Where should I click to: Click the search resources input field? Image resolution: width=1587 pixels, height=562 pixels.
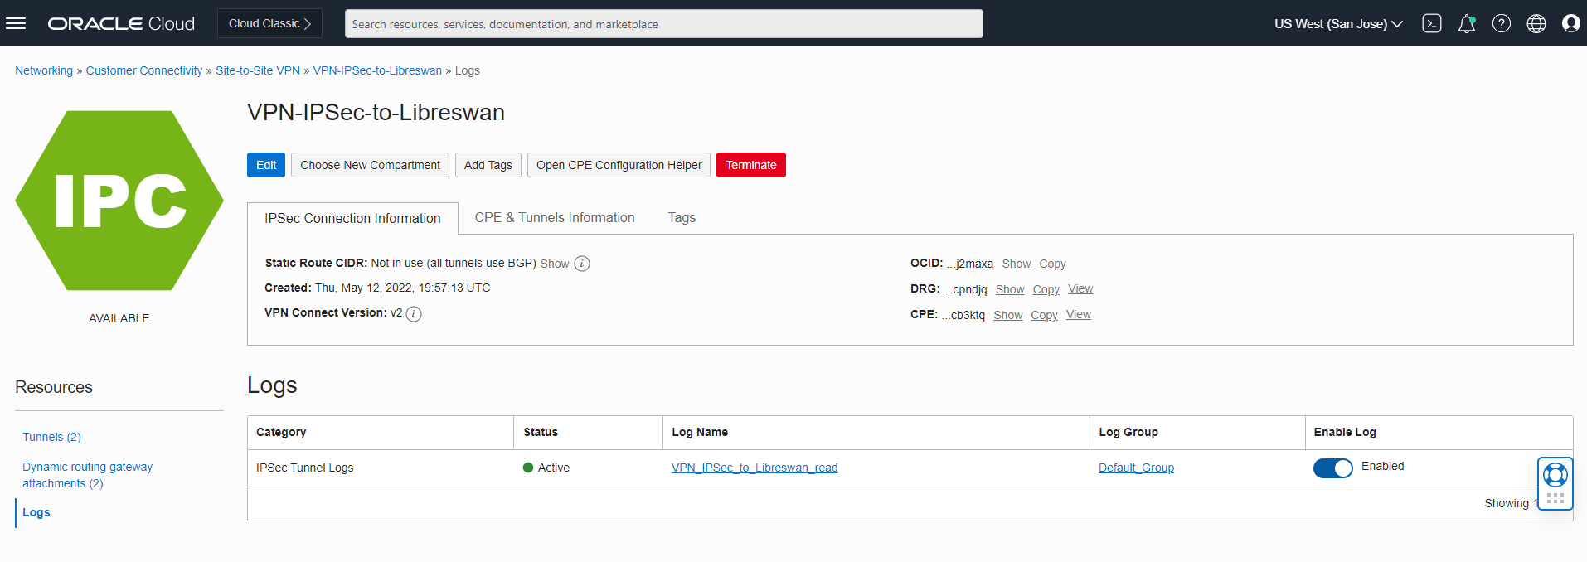click(663, 23)
